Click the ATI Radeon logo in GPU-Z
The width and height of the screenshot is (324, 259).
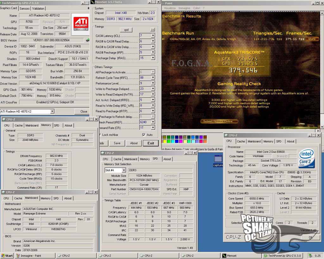(81, 23)
